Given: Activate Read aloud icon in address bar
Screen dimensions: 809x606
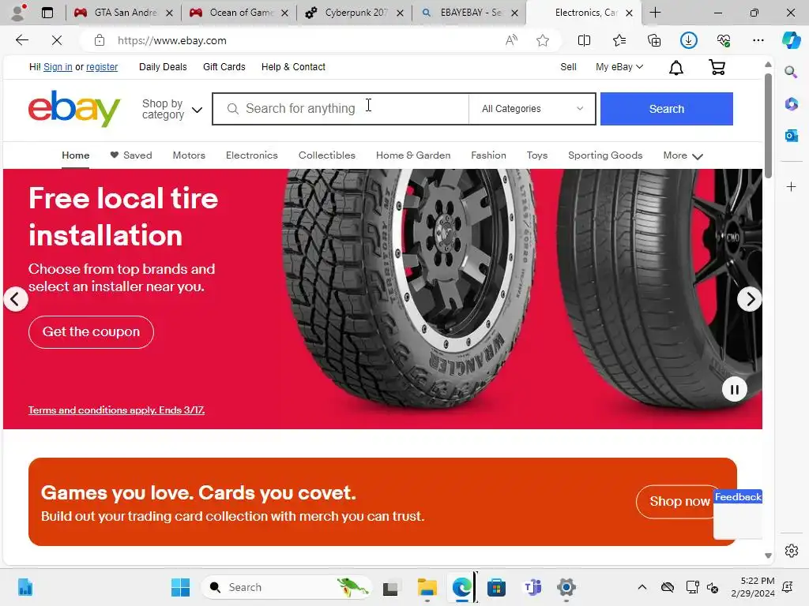Looking at the screenshot, I should tap(511, 40).
